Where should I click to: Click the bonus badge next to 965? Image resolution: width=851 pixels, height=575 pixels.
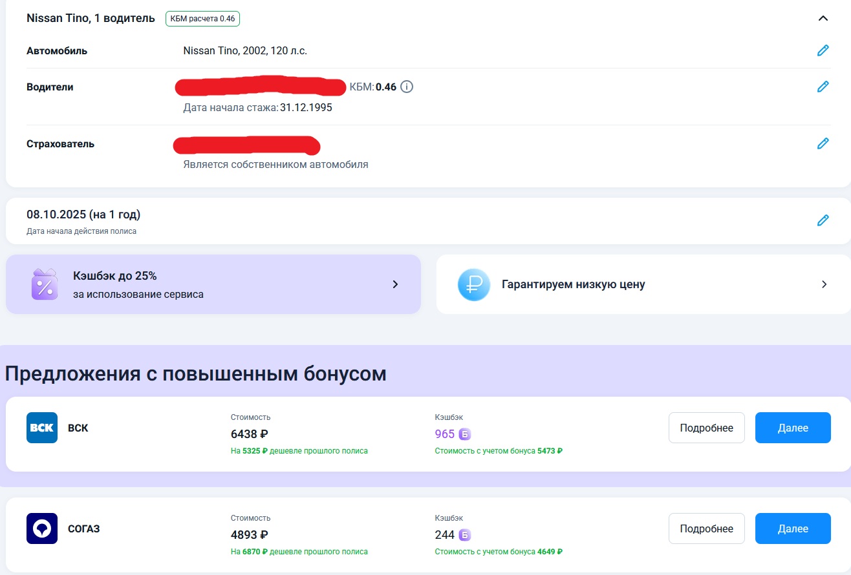(465, 434)
